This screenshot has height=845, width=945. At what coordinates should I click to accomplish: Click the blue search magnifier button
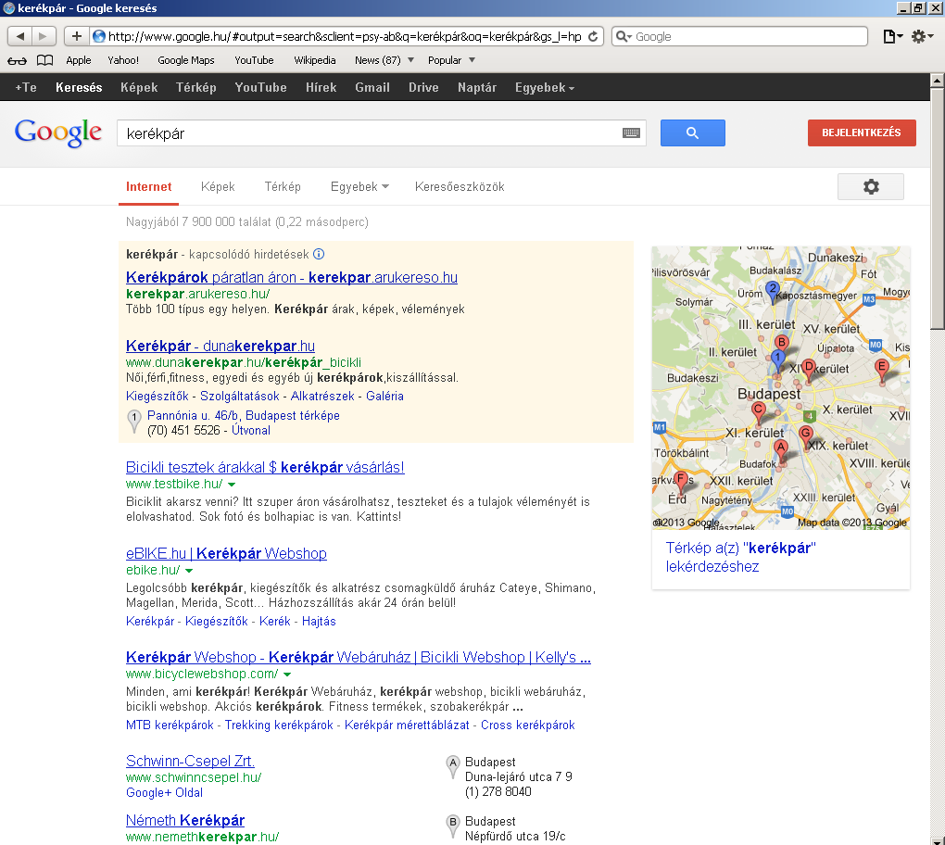coord(692,133)
